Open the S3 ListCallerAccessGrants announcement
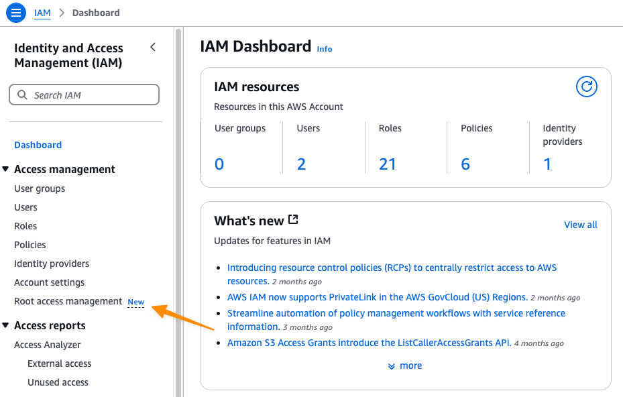Screen dimensions: 623x397 (369, 343)
